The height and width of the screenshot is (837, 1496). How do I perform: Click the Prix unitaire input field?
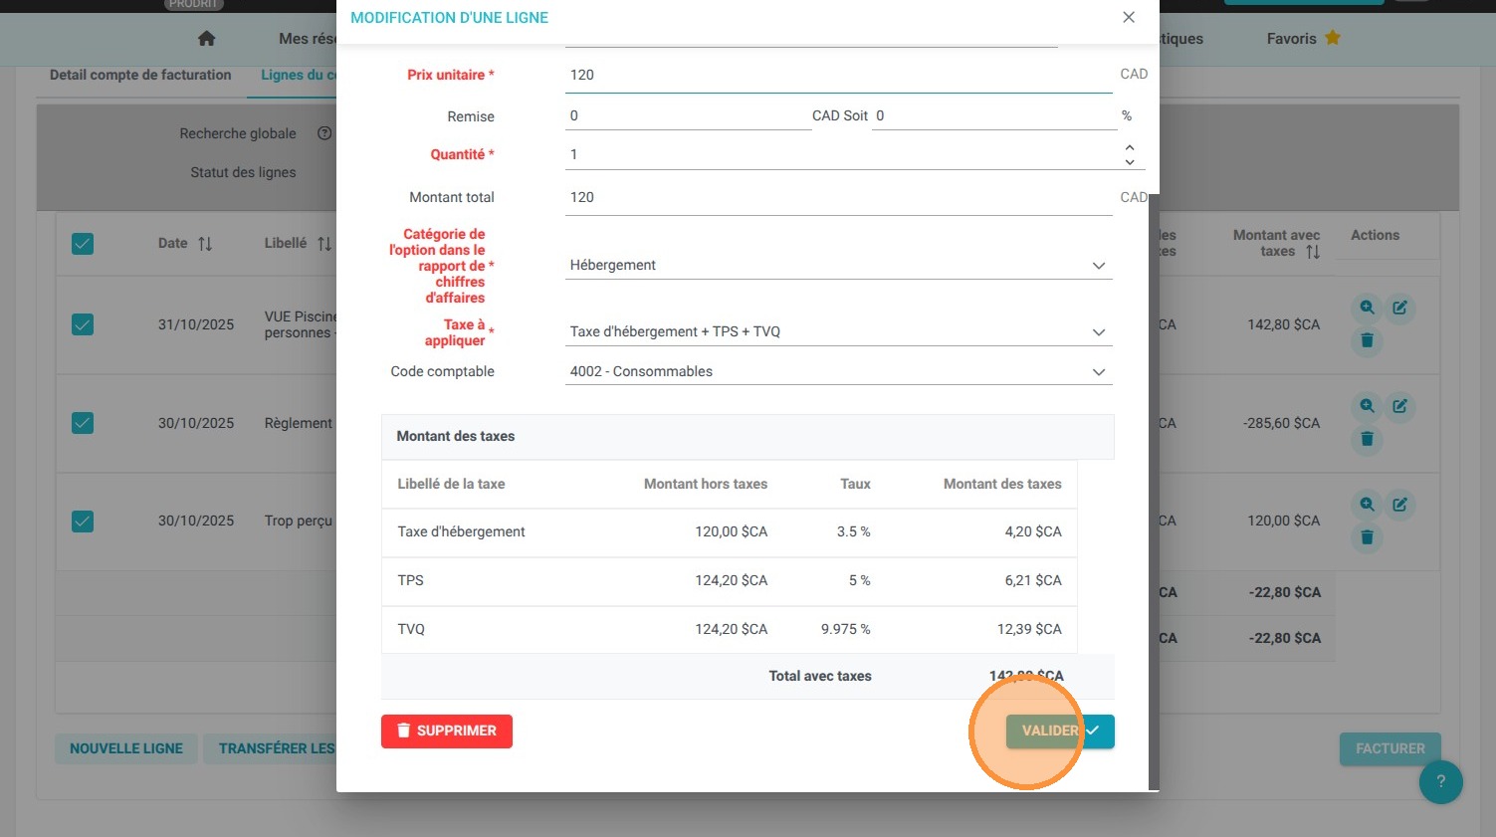pyautogui.click(x=838, y=75)
